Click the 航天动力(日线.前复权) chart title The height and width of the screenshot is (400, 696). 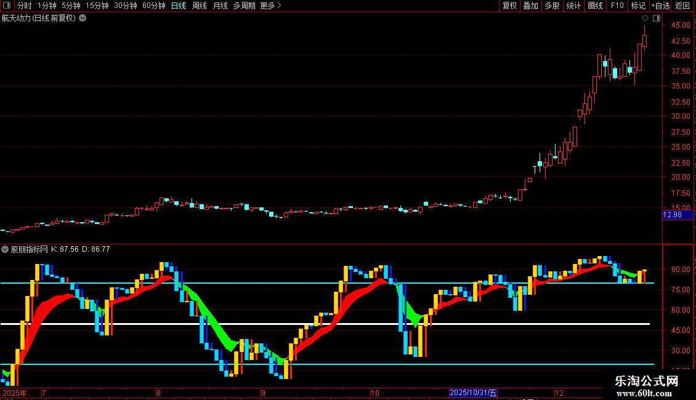(x=39, y=18)
